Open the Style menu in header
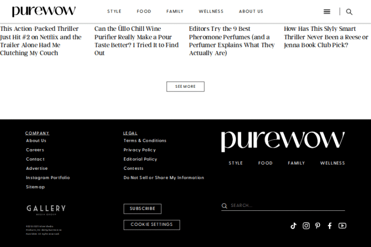The image size is (371, 247). click(114, 12)
